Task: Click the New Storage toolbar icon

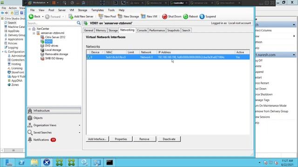Action: pos(120,17)
